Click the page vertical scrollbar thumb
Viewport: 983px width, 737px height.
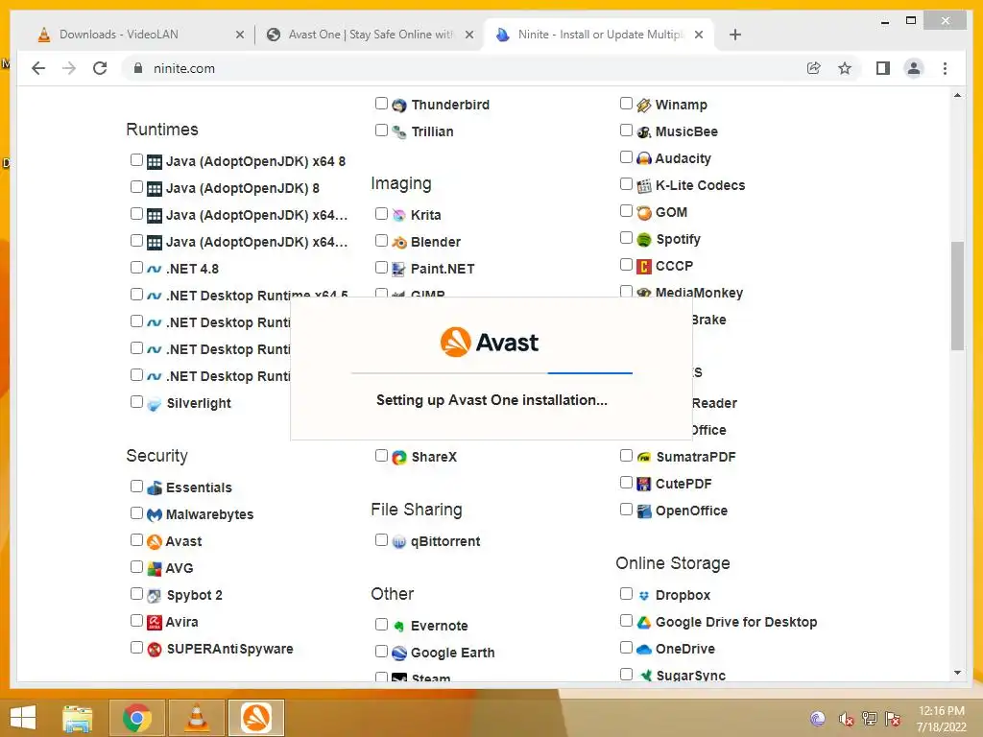point(957,296)
